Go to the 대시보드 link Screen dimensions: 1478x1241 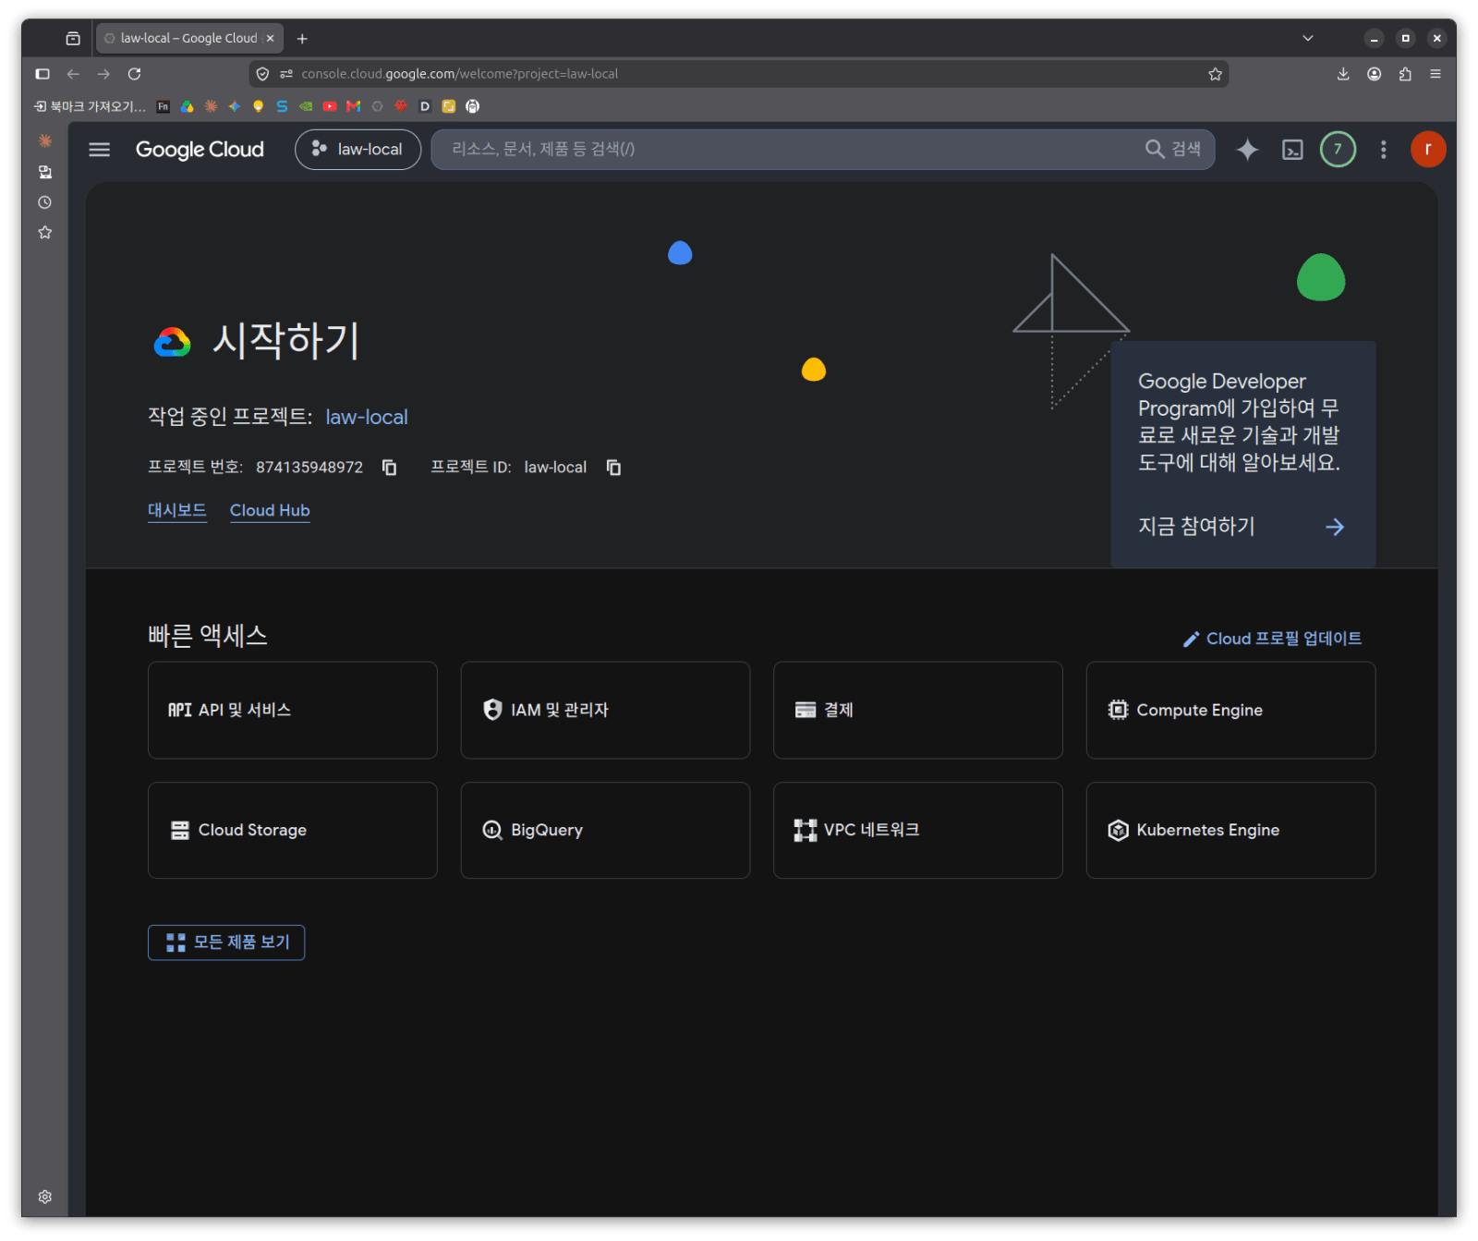coord(177,510)
